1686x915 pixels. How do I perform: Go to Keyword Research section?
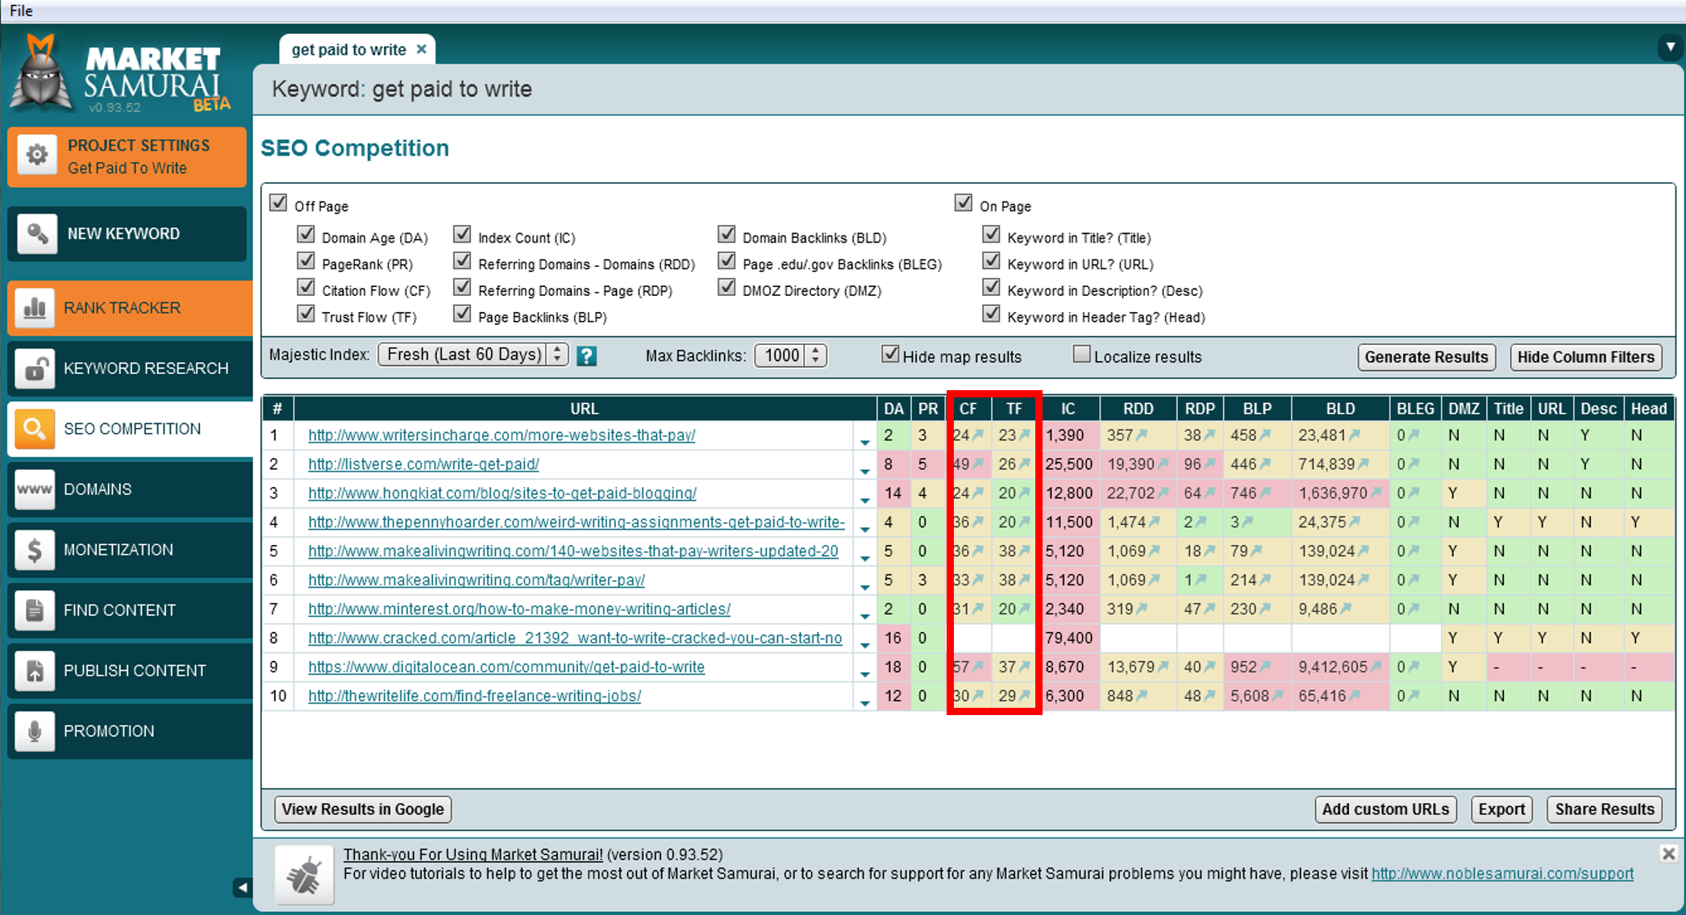[130, 368]
